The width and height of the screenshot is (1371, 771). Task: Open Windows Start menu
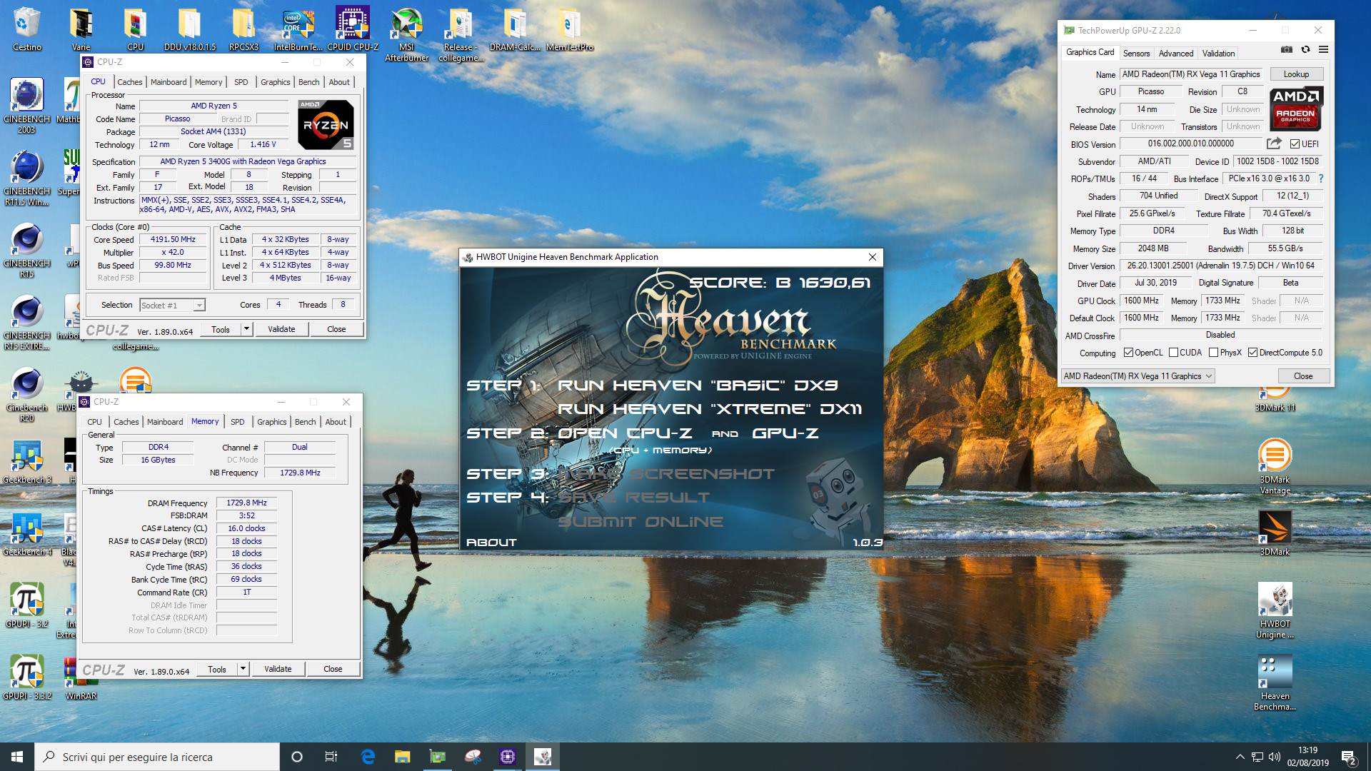click(17, 757)
